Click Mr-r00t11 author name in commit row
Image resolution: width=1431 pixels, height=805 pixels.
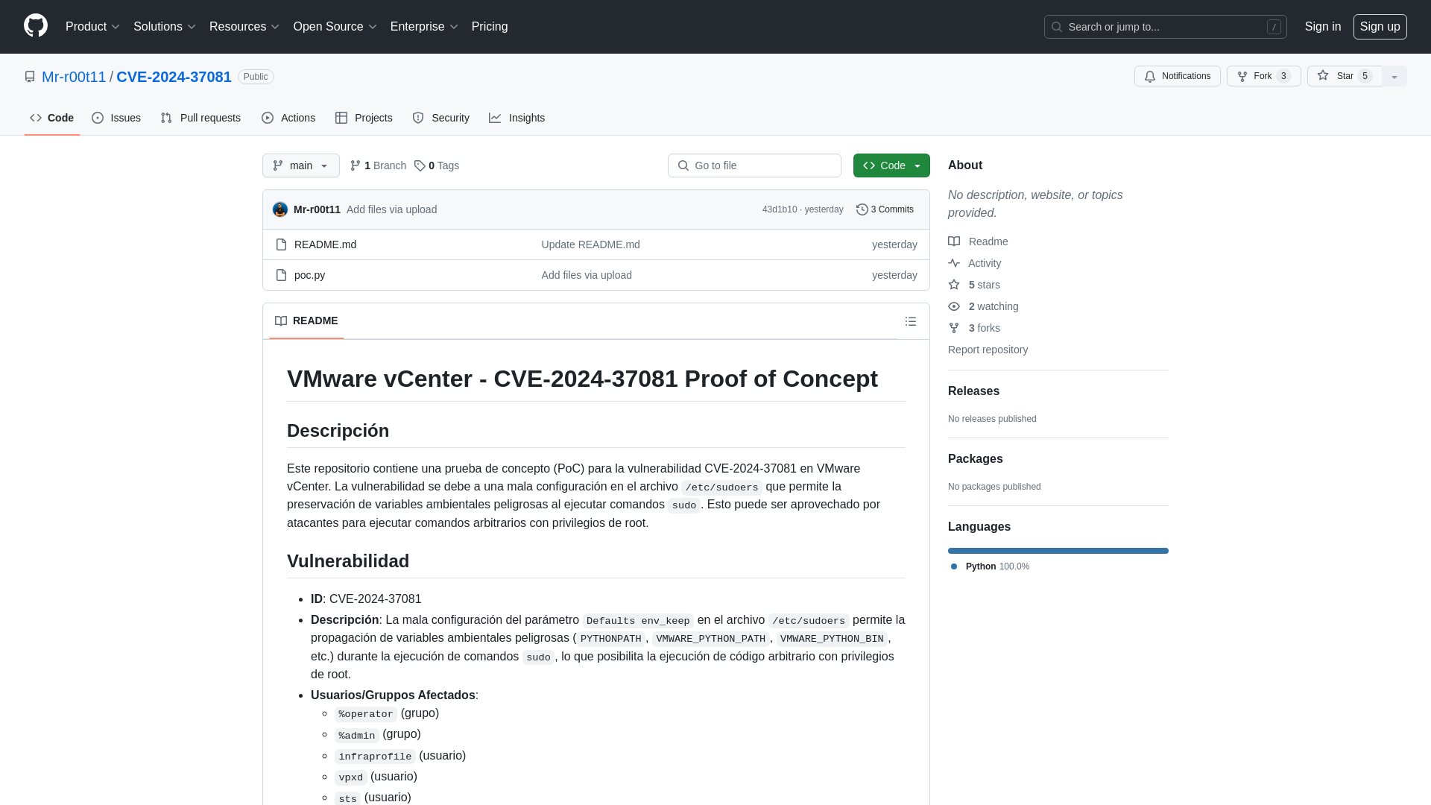coord(317,209)
